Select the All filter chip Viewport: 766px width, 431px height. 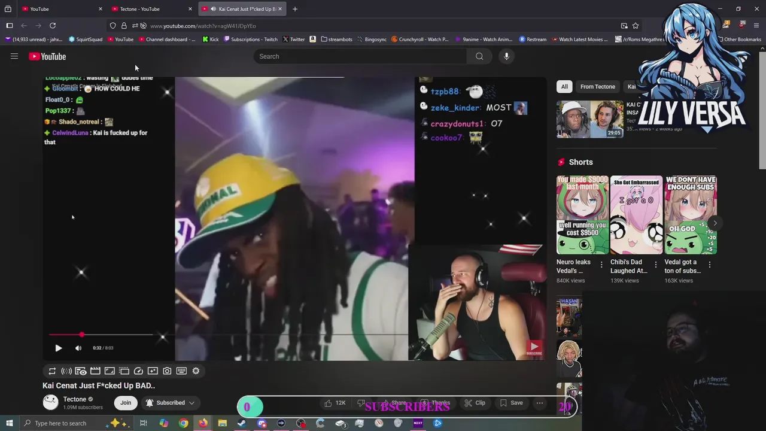coord(564,87)
